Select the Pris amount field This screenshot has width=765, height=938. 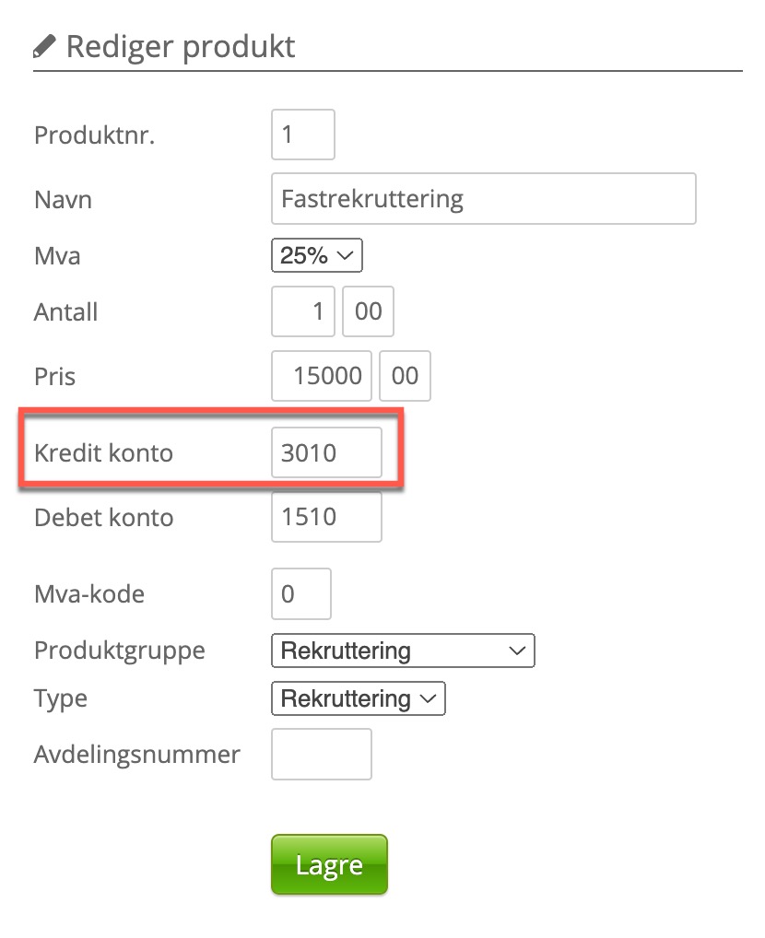pyautogui.click(x=322, y=375)
